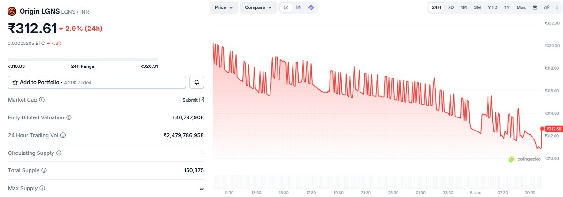Viewport: 563px width, 197px height.
Task: Open the Price dropdown
Action: click(224, 7)
